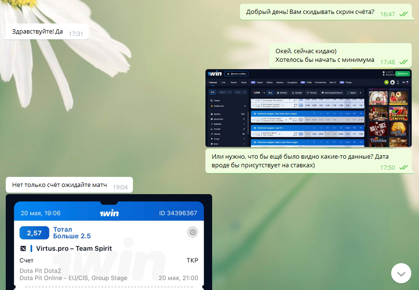Click the match time '20 мая, 21:00'
This screenshot has width=419, height=290.
[x=179, y=278]
